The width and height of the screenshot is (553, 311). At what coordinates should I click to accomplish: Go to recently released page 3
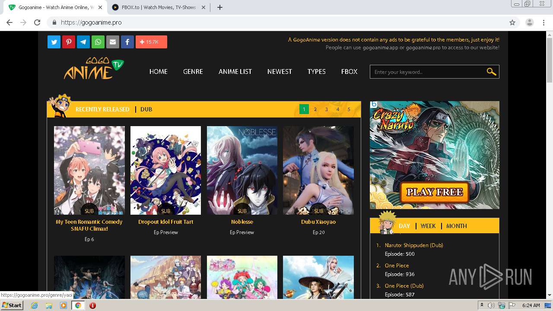point(327,109)
